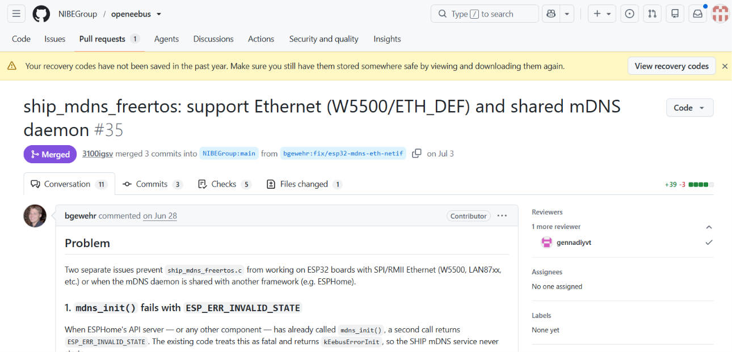Viewport: 732px width, 352px height.
Task: Switch to the Code tab
Action: (x=21, y=39)
